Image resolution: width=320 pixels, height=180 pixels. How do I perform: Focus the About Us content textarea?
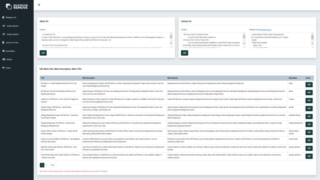pos(106,40)
